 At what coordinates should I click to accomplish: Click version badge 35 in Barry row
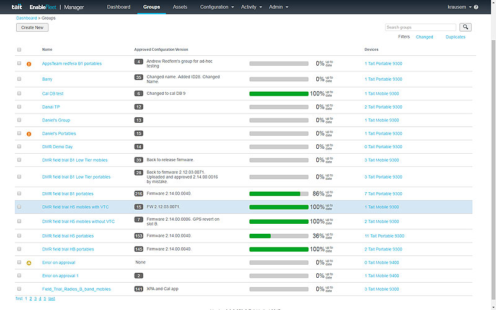[139, 77]
